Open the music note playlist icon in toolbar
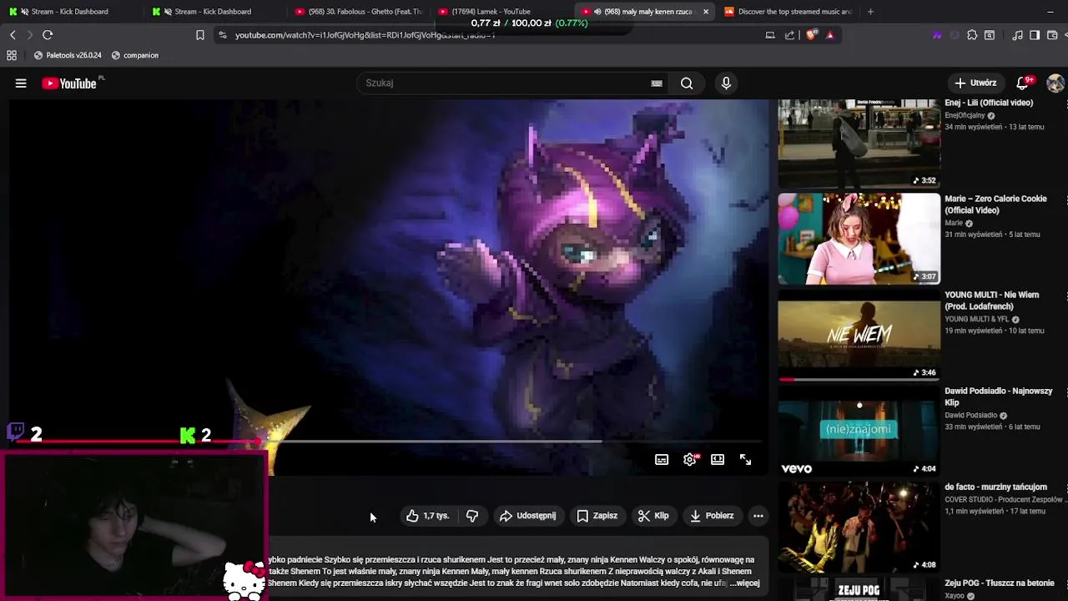Image resolution: width=1068 pixels, height=601 pixels. click(x=1017, y=35)
